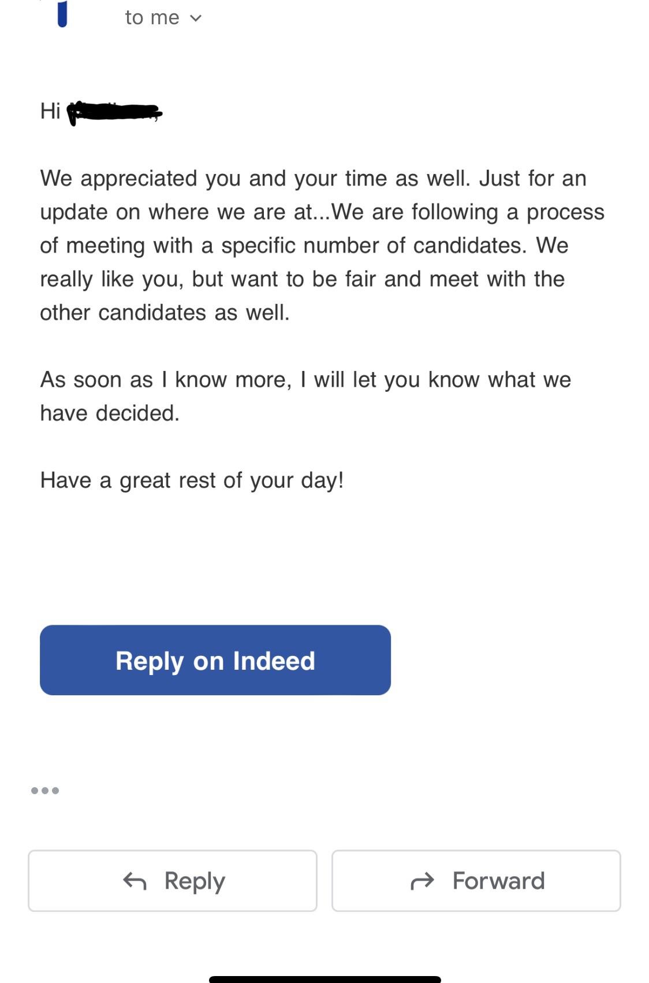Tap the line starting "of meeting with a specific"
The height and width of the screenshot is (983, 649).
coord(304,246)
